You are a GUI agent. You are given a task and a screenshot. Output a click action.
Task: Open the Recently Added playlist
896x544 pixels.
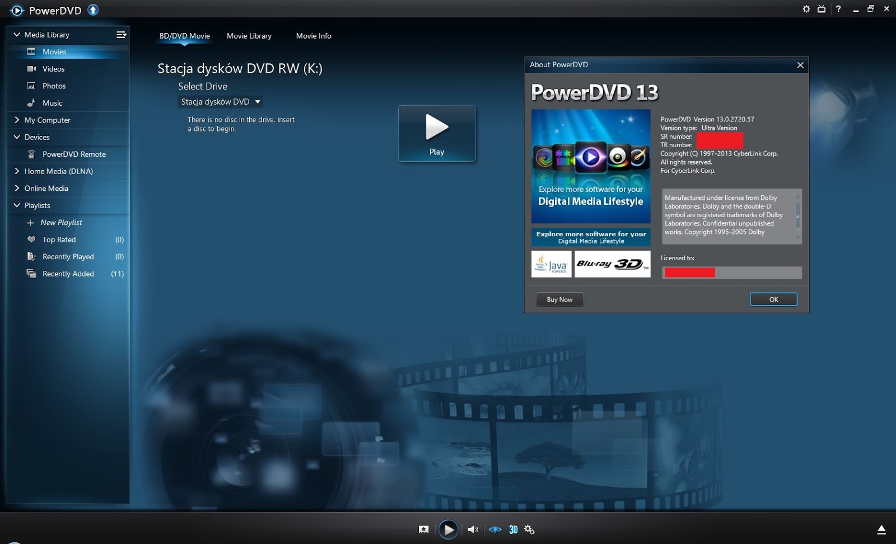click(68, 274)
